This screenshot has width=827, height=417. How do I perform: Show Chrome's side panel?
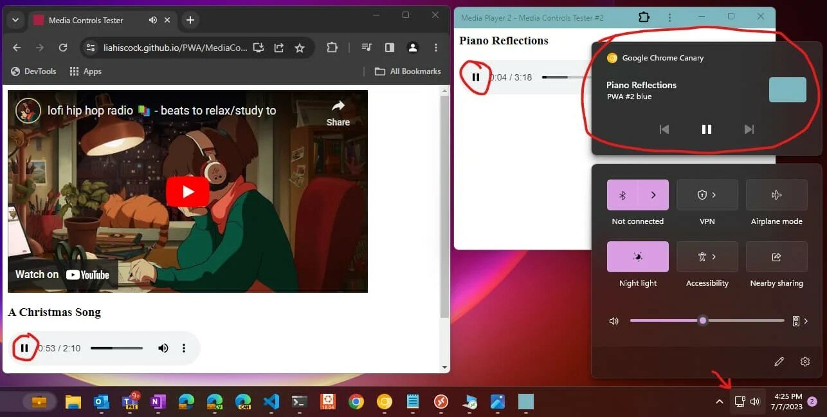(390, 48)
